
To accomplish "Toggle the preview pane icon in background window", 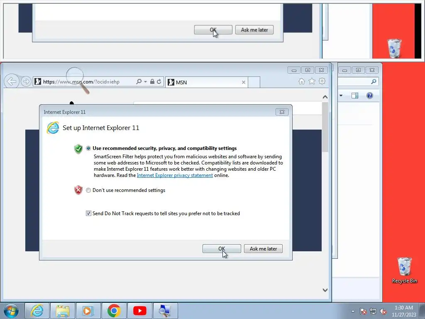I will point(355,96).
